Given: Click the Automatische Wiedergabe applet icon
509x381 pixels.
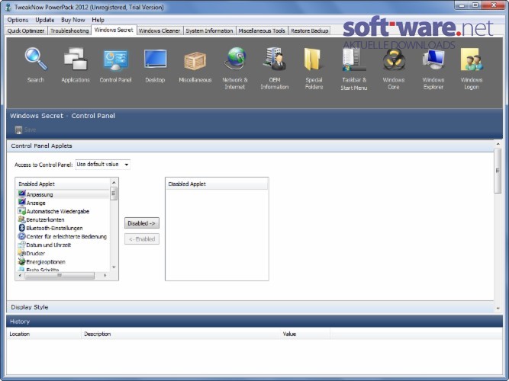Looking at the screenshot, I should [x=22, y=211].
